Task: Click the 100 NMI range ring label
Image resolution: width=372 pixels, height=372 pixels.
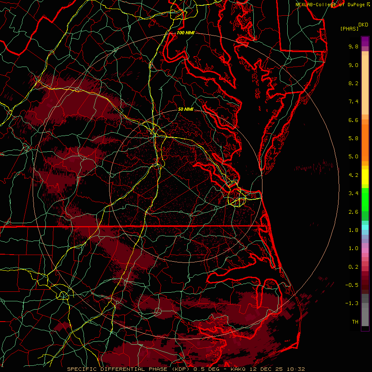Action: click(x=186, y=33)
